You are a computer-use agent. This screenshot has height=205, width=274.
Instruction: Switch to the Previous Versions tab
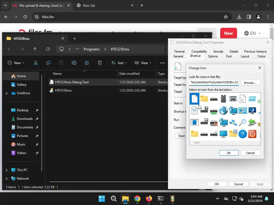click(255, 52)
